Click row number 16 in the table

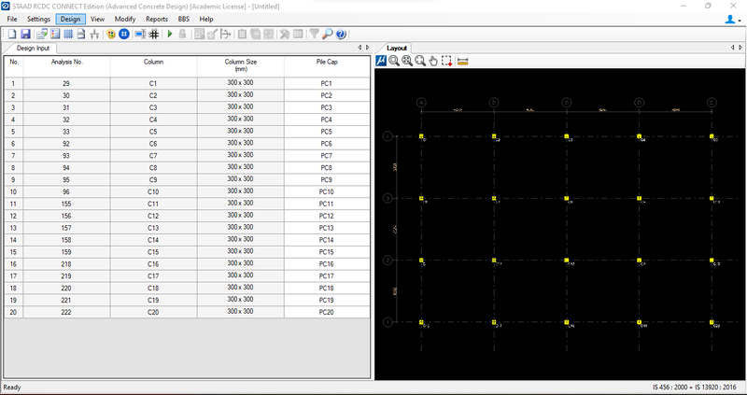[13, 264]
